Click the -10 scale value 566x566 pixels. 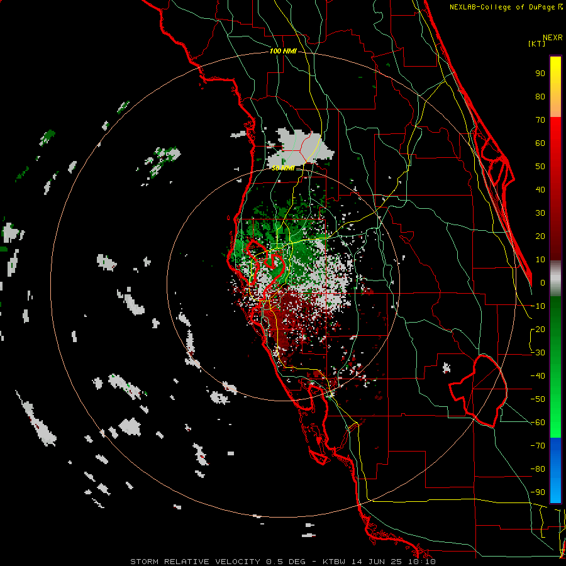click(x=538, y=306)
